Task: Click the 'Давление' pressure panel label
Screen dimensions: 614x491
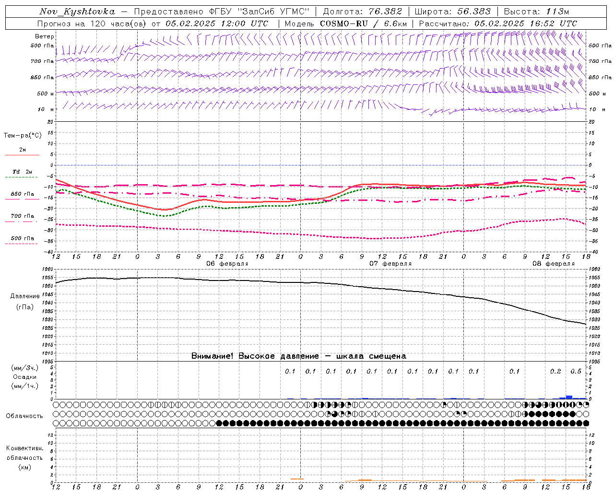Action: [x=25, y=296]
